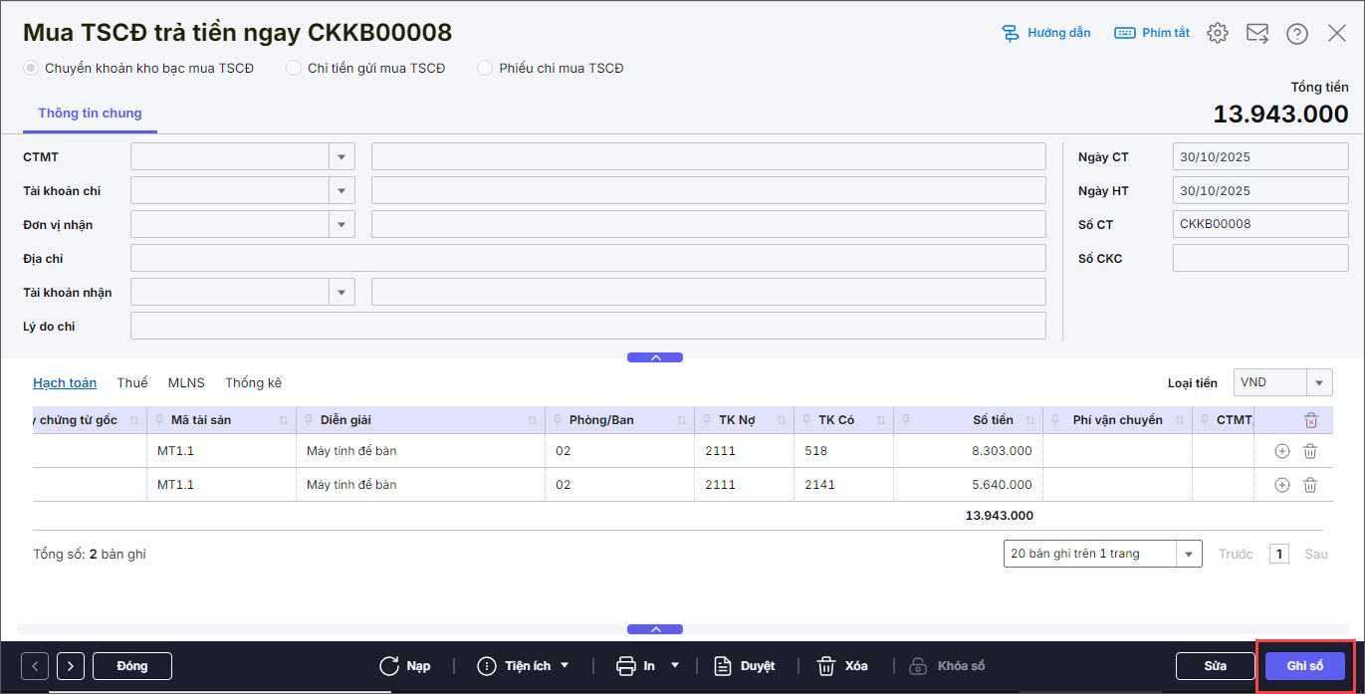
Task: Go to next page Sau
Action: (x=1315, y=554)
